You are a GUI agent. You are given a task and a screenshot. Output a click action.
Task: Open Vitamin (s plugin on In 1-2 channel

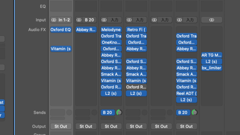point(61,49)
